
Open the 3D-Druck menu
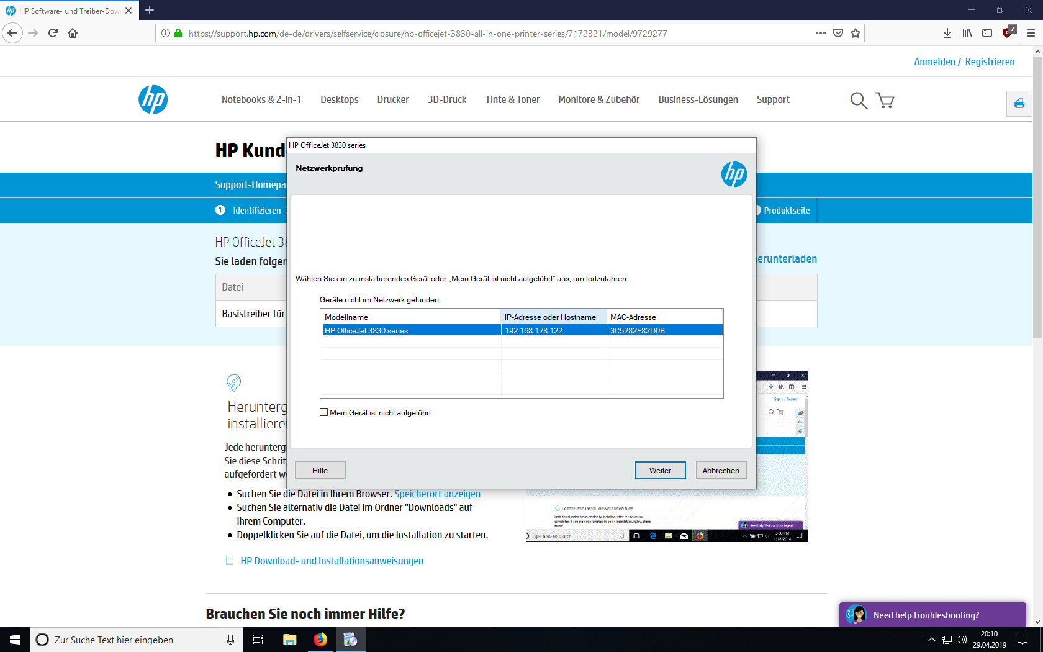click(x=447, y=99)
